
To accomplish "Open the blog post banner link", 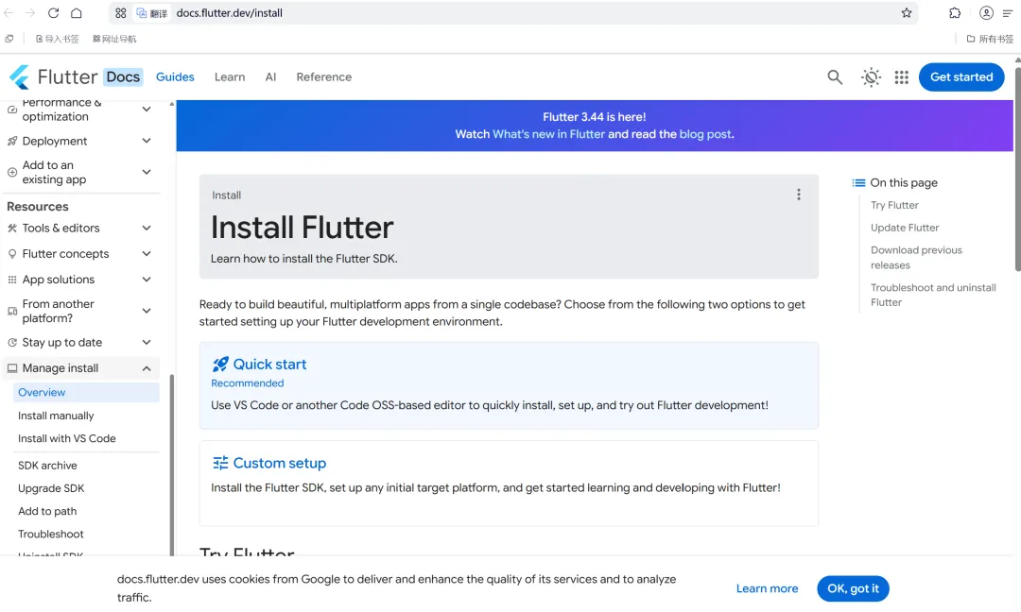I will tap(705, 134).
